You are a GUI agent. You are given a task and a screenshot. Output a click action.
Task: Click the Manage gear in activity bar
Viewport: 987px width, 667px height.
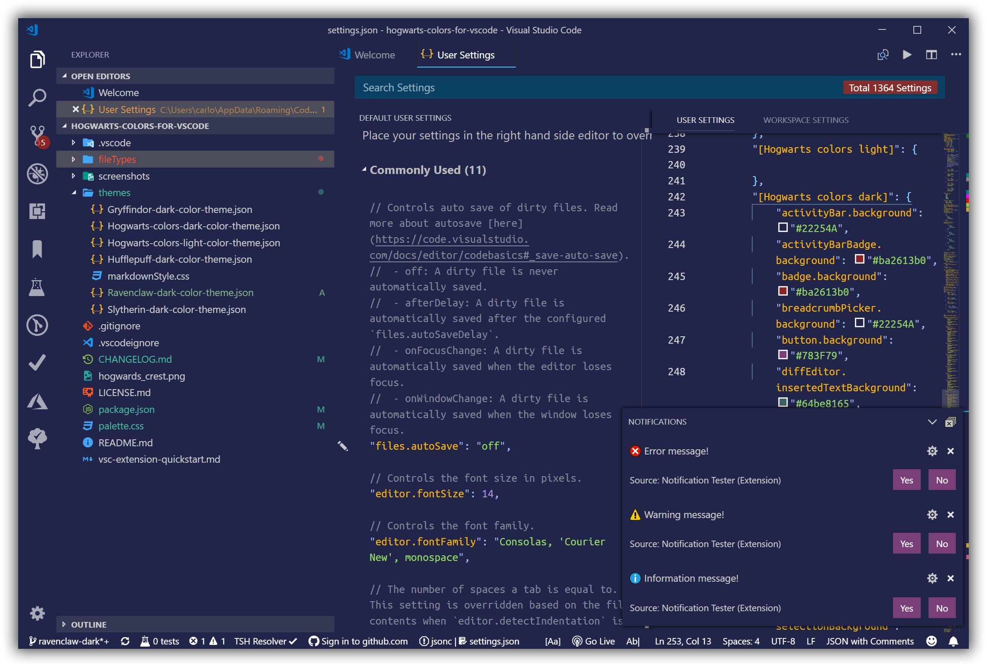(x=37, y=613)
